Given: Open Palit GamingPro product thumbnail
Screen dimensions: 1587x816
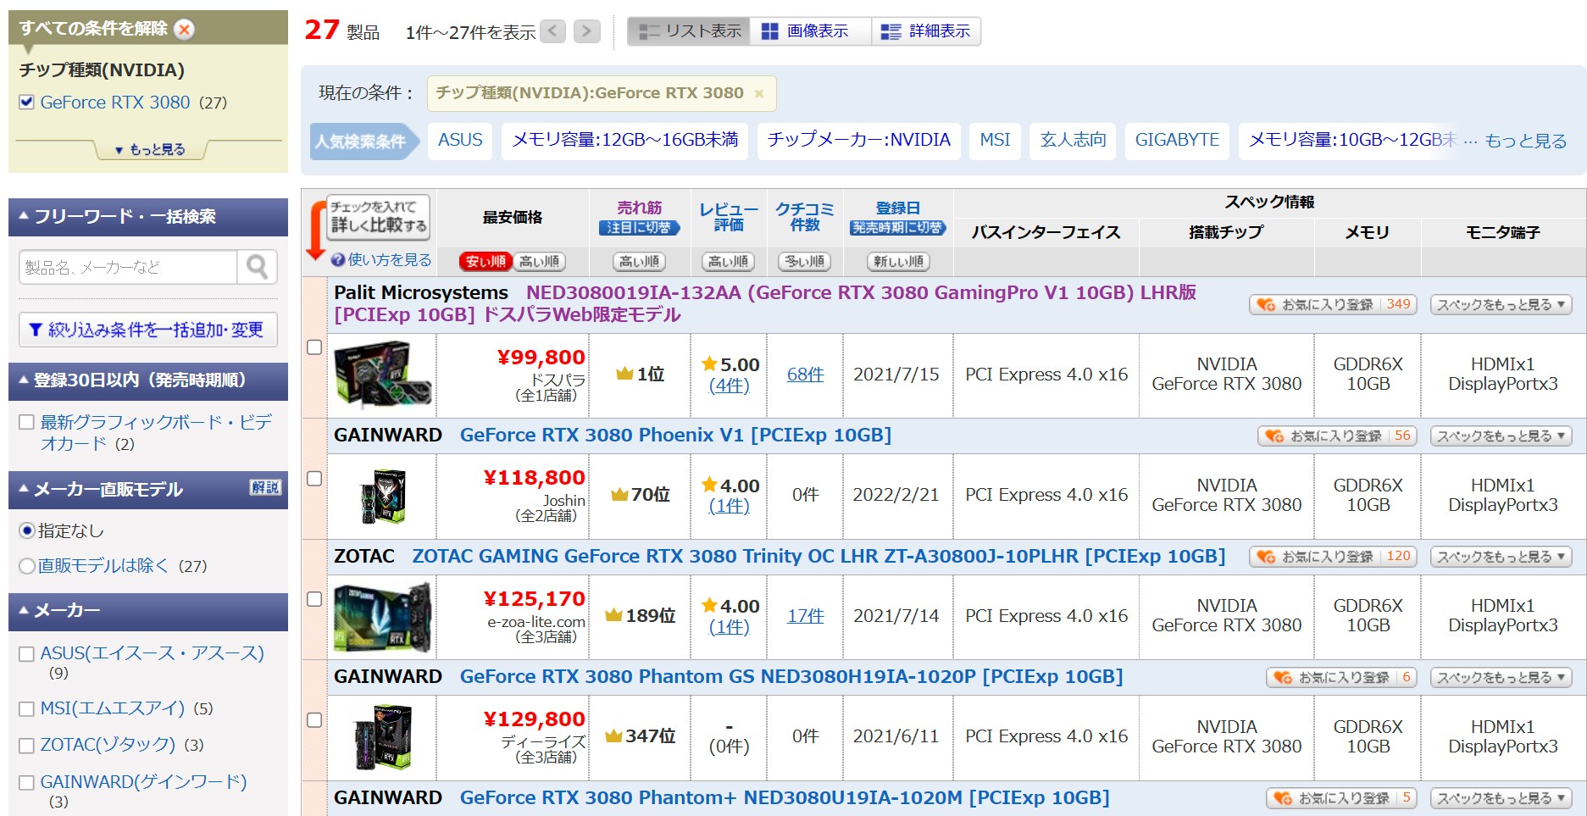Looking at the screenshot, I should coord(382,375).
